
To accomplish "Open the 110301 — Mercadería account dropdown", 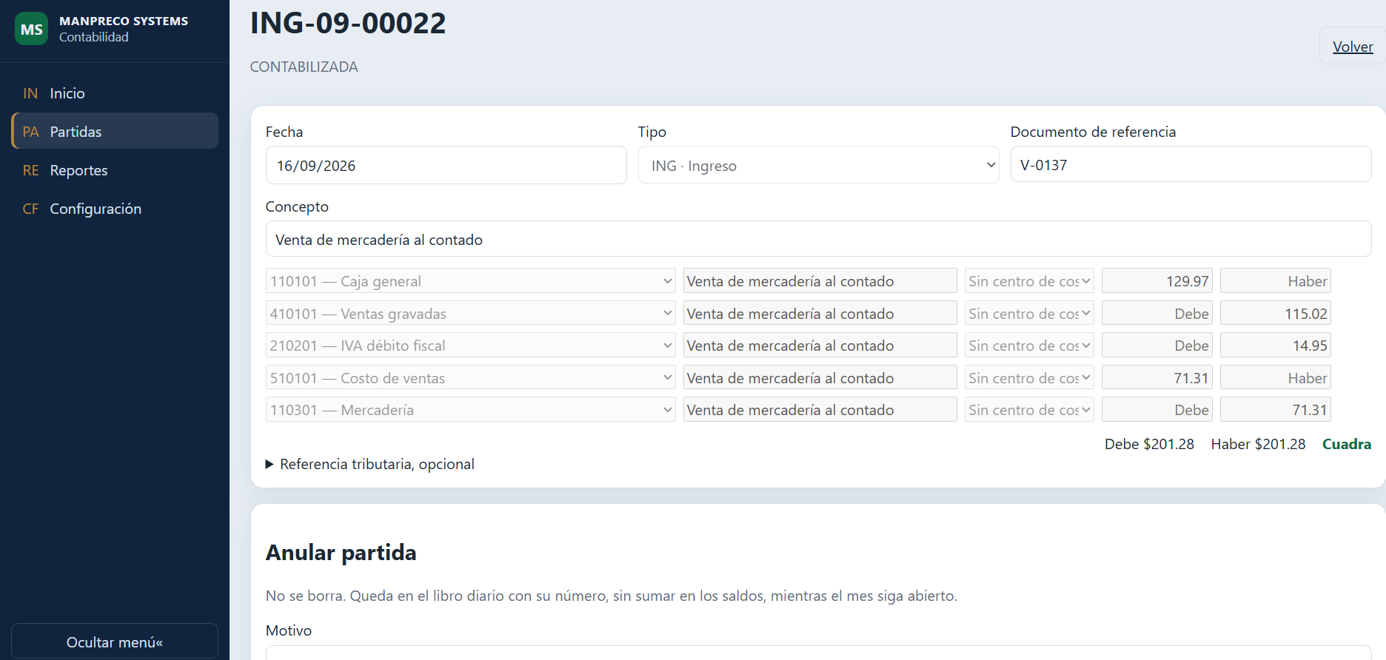I will (x=471, y=410).
